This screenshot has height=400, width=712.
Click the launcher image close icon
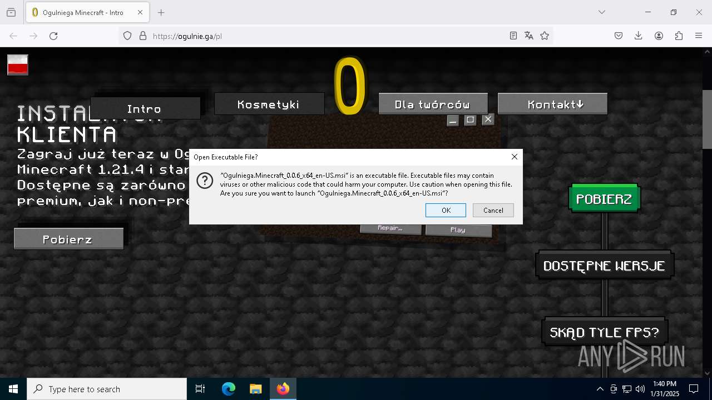[488, 119]
